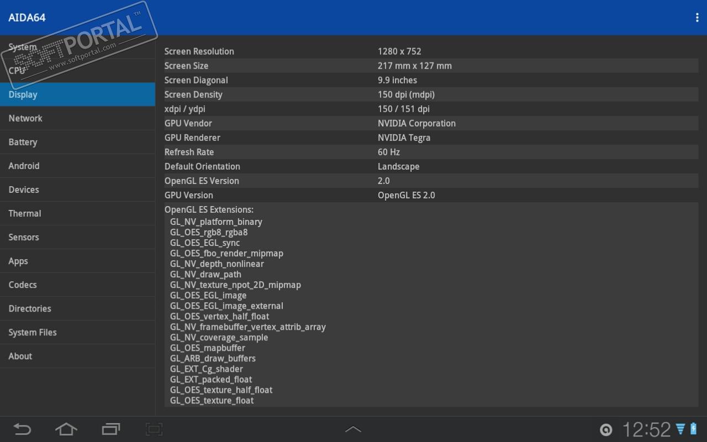Show the Apps section
707x442 pixels.
pyautogui.click(x=77, y=261)
